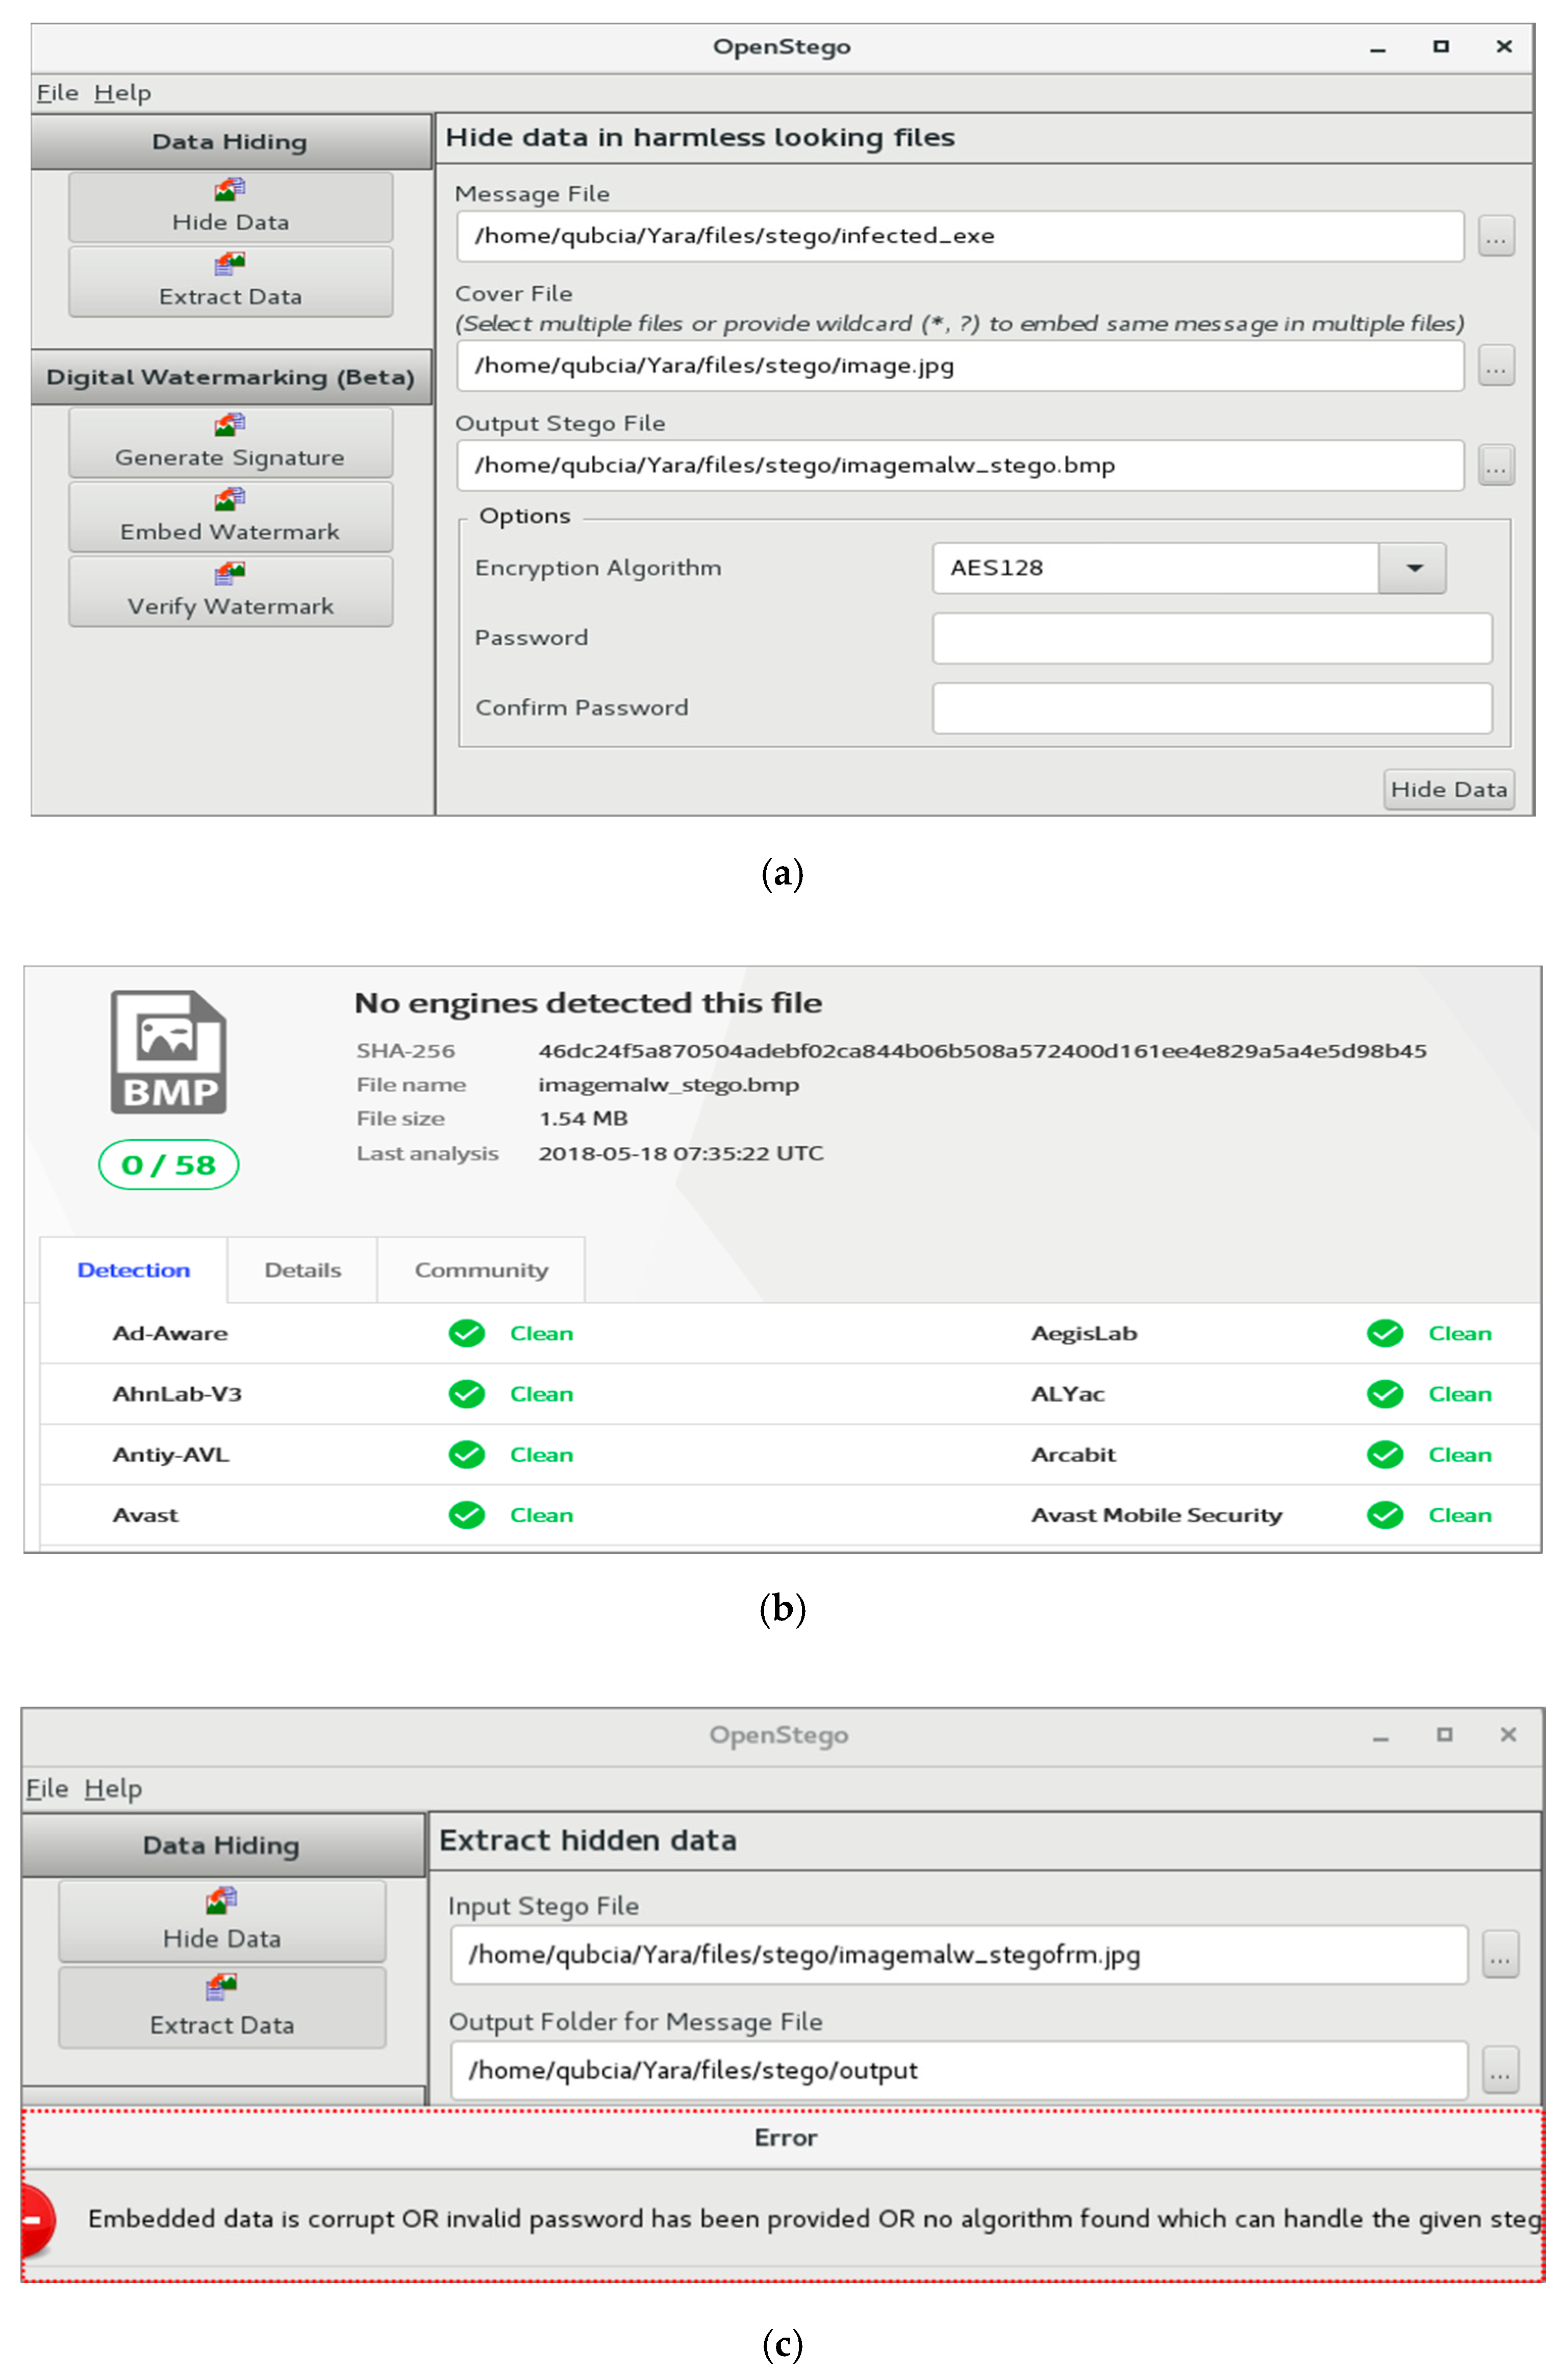The image size is (1561, 2380).
Task: Select Extract Data in top window sidebar
Action: tap(230, 282)
